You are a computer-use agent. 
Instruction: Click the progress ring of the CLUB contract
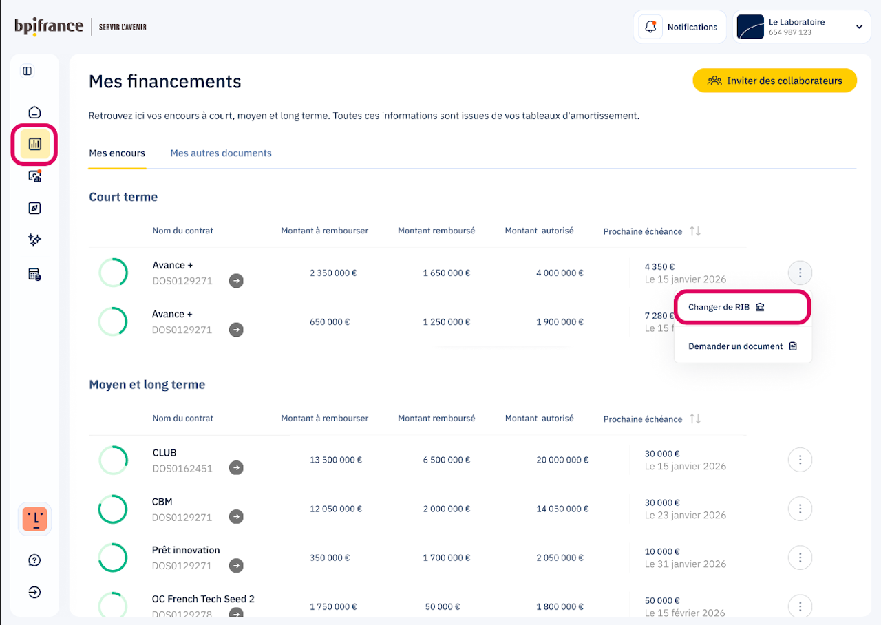pos(113,460)
